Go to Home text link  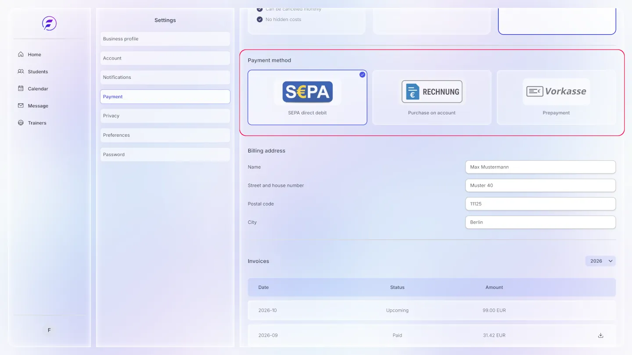point(35,55)
